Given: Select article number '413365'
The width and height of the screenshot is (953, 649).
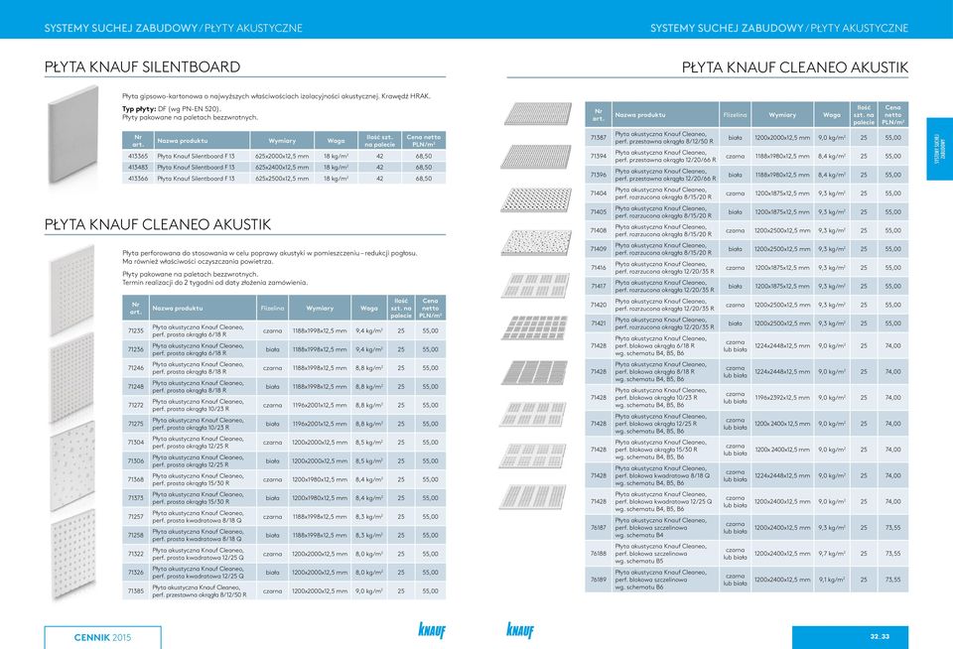Looking at the screenshot, I should (138, 156).
